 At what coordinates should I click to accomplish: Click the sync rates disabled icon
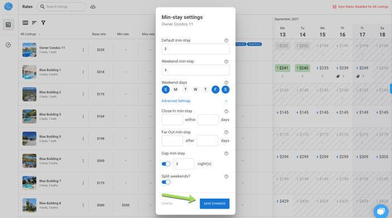(x=334, y=7)
